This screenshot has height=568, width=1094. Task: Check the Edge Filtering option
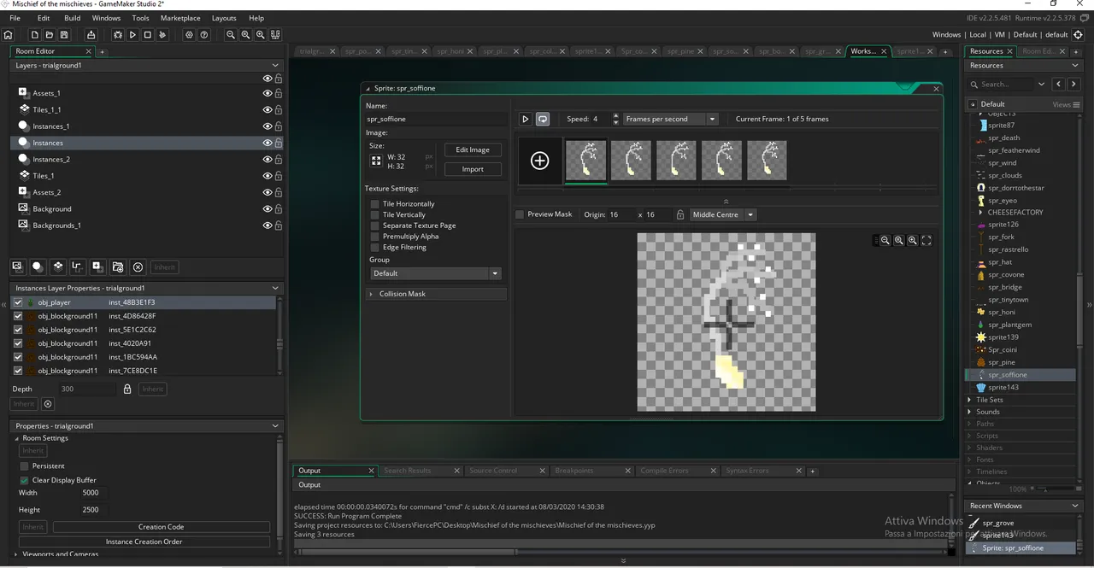(374, 248)
